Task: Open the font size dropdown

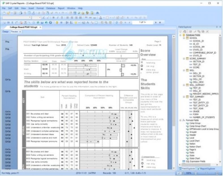Action: [40, 18]
